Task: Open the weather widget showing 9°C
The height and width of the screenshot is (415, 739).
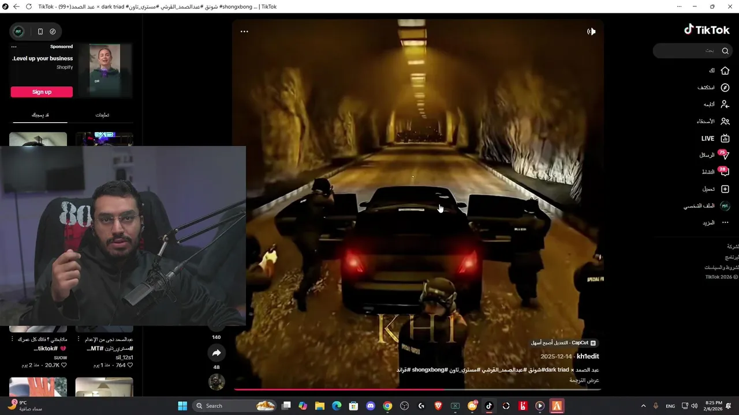Action: 25,406
